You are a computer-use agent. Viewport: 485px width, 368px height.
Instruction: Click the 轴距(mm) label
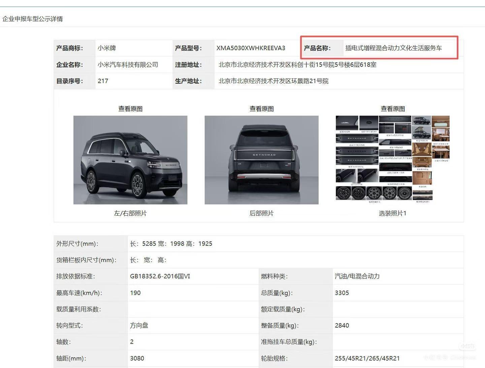pyautogui.click(x=71, y=358)
